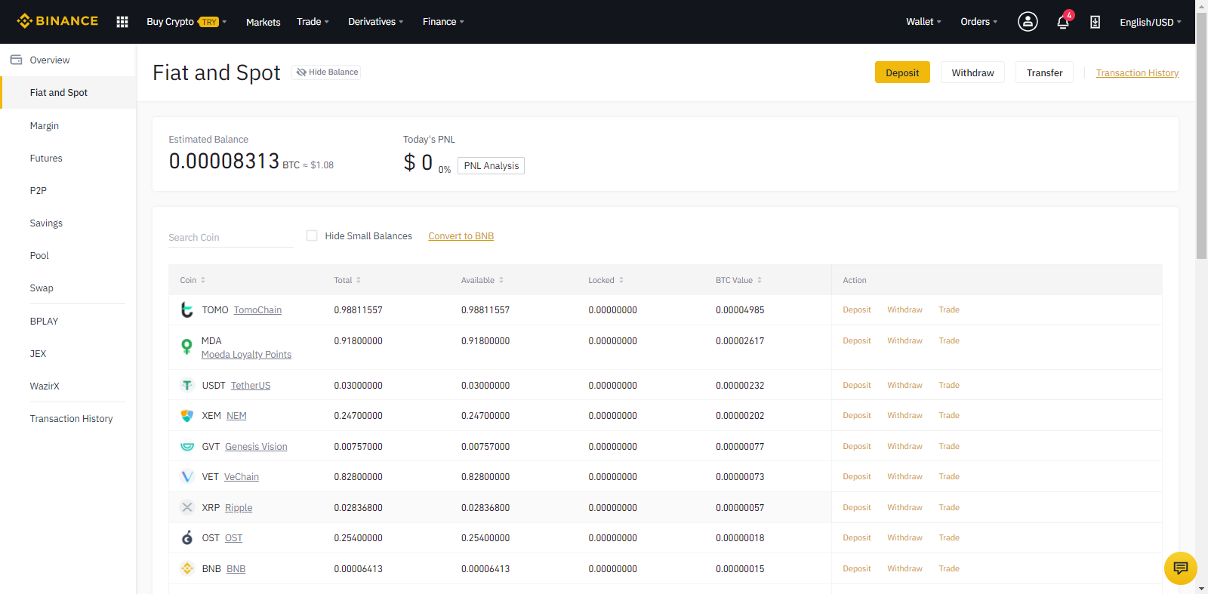Click the TomoChain coin icon
1208x594 pixels.
pyautogui.click(x=186, y=309)
